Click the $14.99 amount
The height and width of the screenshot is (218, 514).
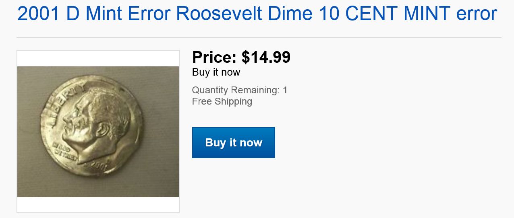[x=266, y=57]
